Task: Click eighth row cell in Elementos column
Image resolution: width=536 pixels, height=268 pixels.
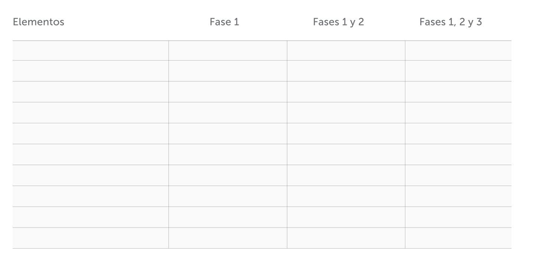Action: [91, 196]
